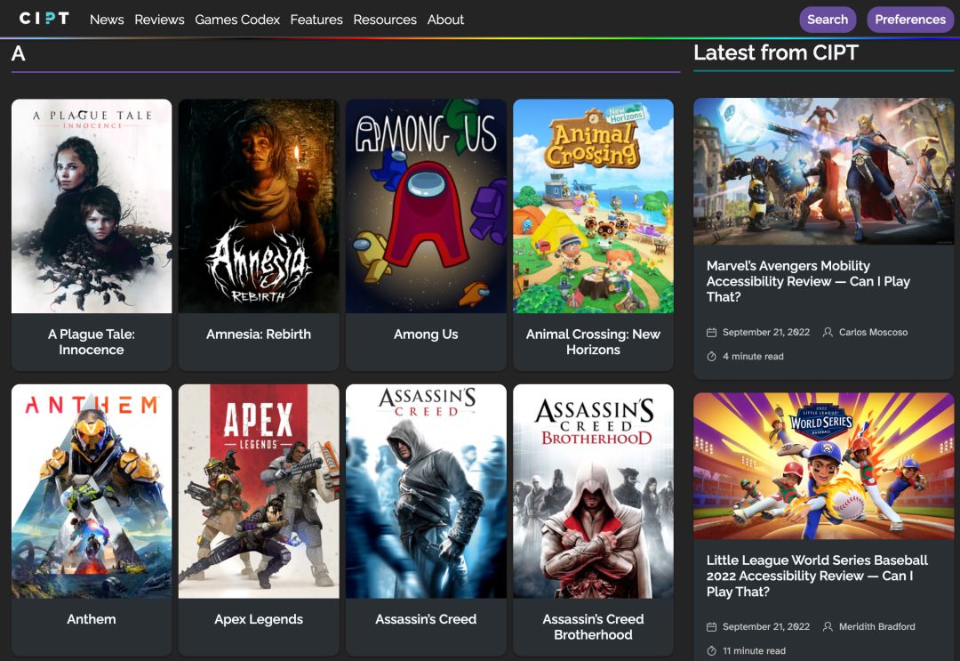960x661 pixels.
Task: Click the Search button
Action: (828, 20)
